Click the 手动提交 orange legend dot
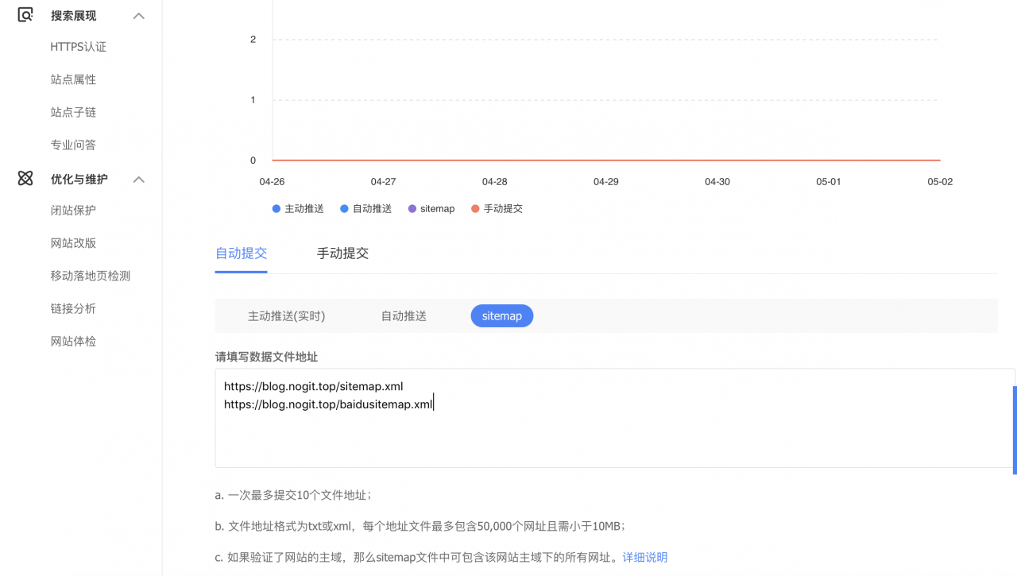This screenshot has width=1017, height=576. click(476, 208)
